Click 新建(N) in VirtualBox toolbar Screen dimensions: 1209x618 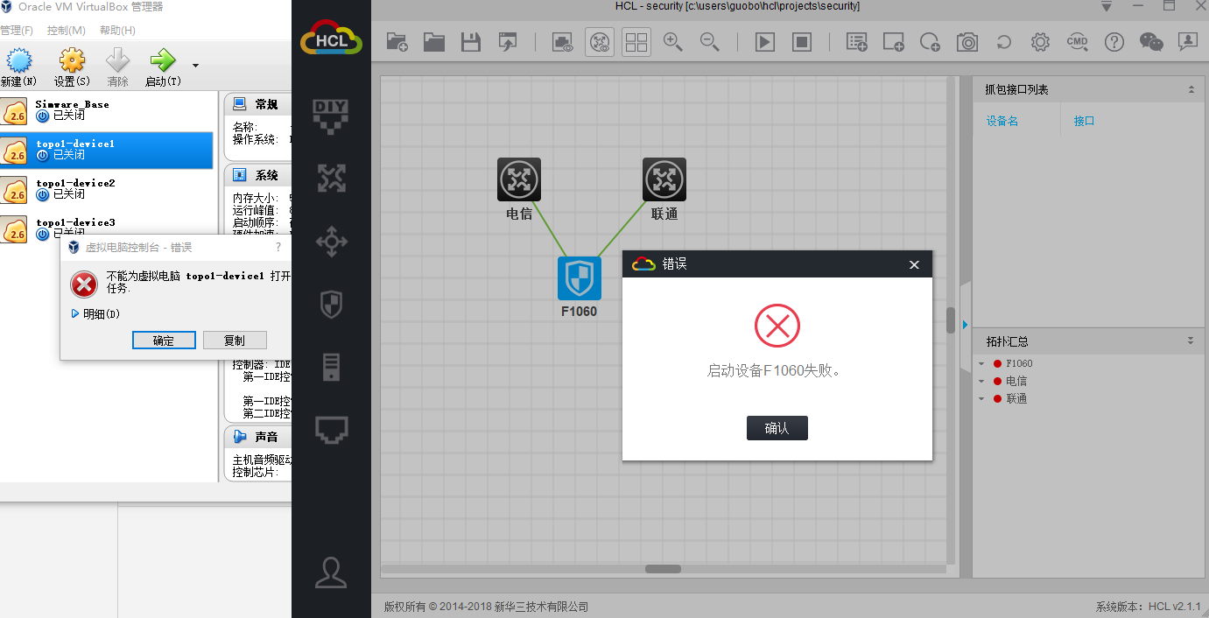[x=18, y=67]
